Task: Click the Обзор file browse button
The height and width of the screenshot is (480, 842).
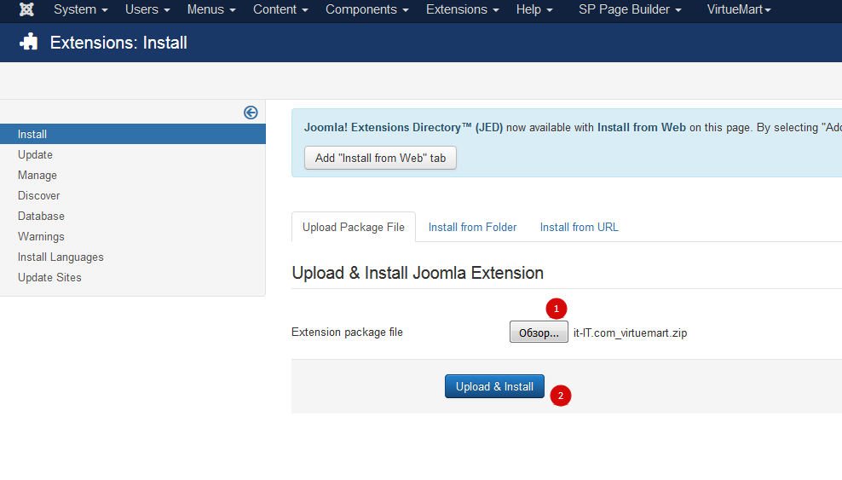Action: click(x=539, y=333)
